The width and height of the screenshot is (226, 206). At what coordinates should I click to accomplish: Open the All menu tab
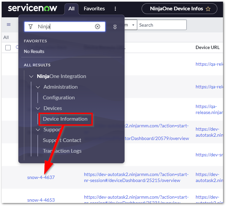point(71,9)
